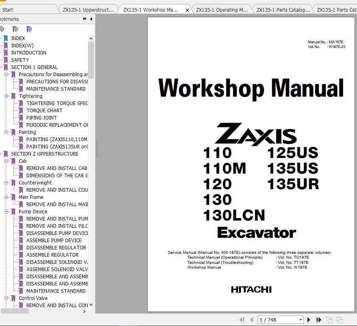The image size is (357, 326).
Task: Switch to the ZX135-1 Operating M... tab
Action: point(222,9)
